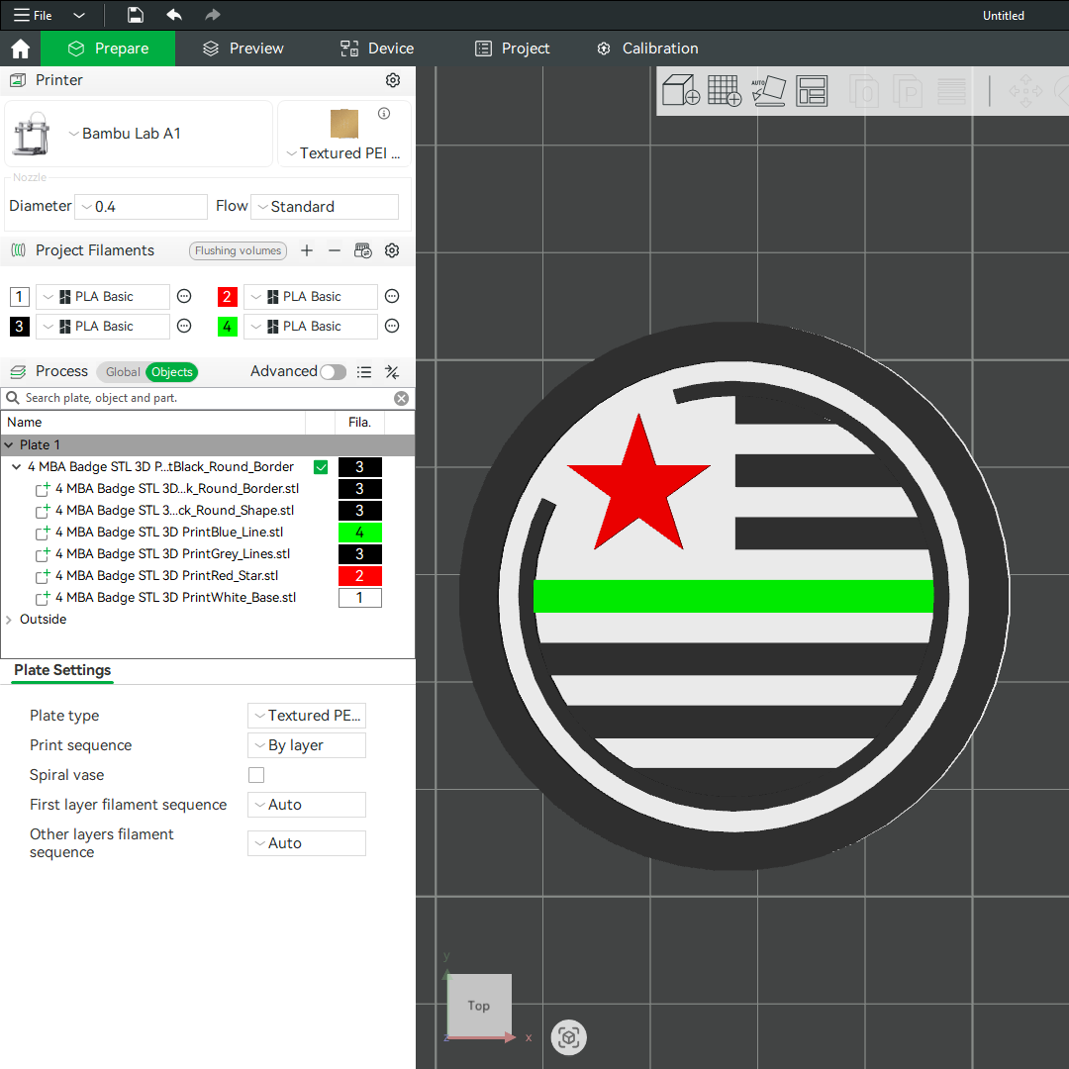Uncheck the MBA Badge object checkbox
The height and width of the screenshot is (1069, 1069).
[x=321, y=467]
